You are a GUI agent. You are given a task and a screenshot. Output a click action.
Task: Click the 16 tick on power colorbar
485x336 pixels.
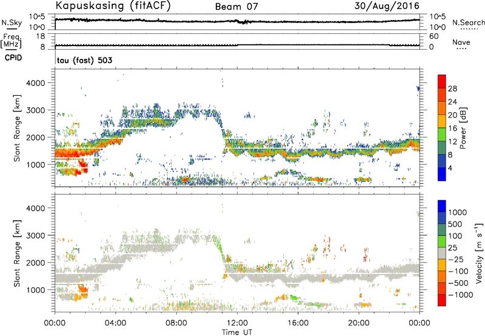tap(452, 129)
